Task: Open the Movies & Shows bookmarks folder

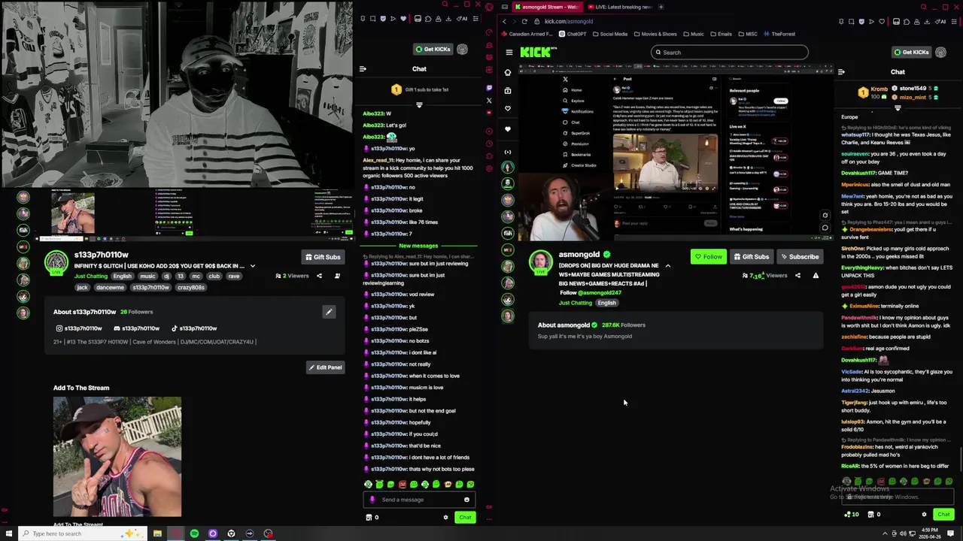Action: tap(655, 34)
